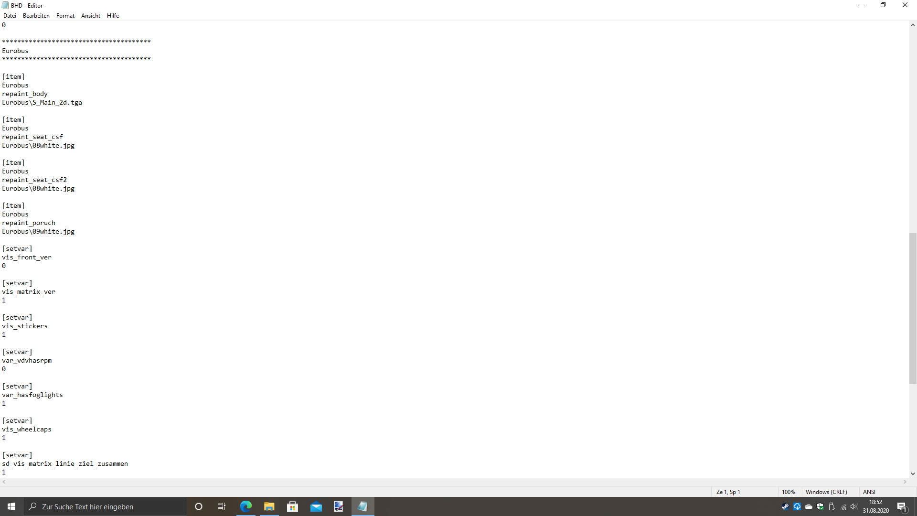917x516 pixels.
Task: Launch Microsoft Edge from taskbar
Action: tap(245, 506)
